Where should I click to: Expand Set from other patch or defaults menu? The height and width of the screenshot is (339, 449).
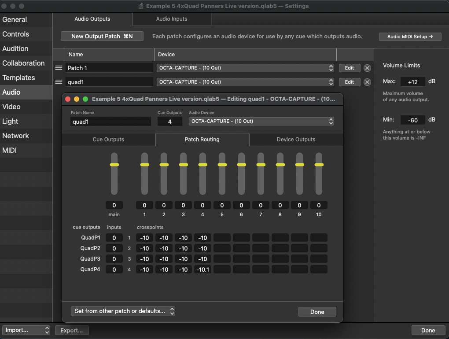click(x=123, y=311)
